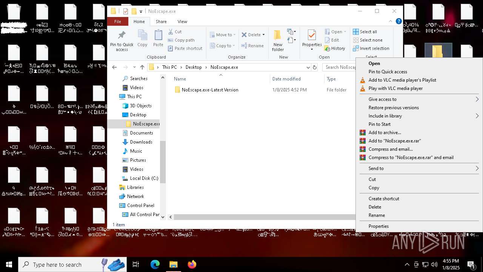
Task: Open Microsoft Edge from the taskbar
Action: [155, 264]
